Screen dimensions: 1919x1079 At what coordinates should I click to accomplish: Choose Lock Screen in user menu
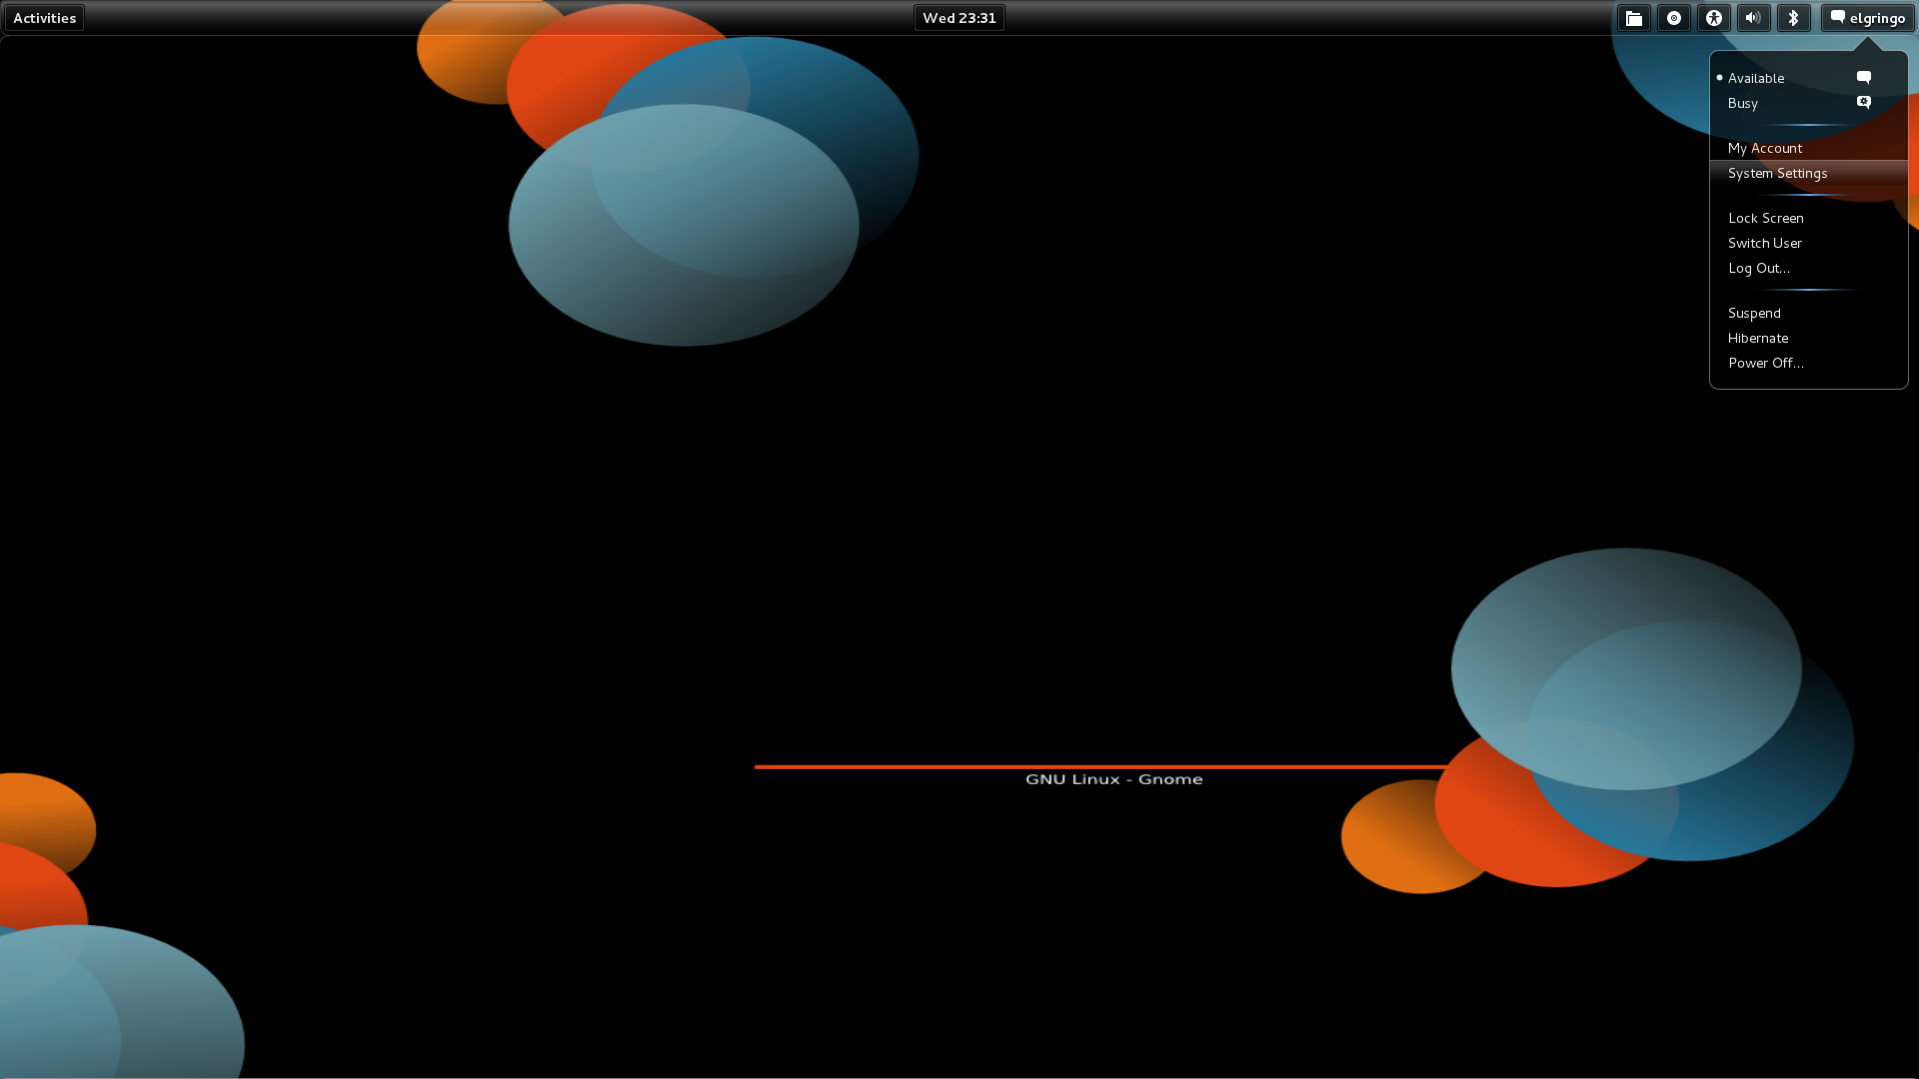tap(1808, 218)
